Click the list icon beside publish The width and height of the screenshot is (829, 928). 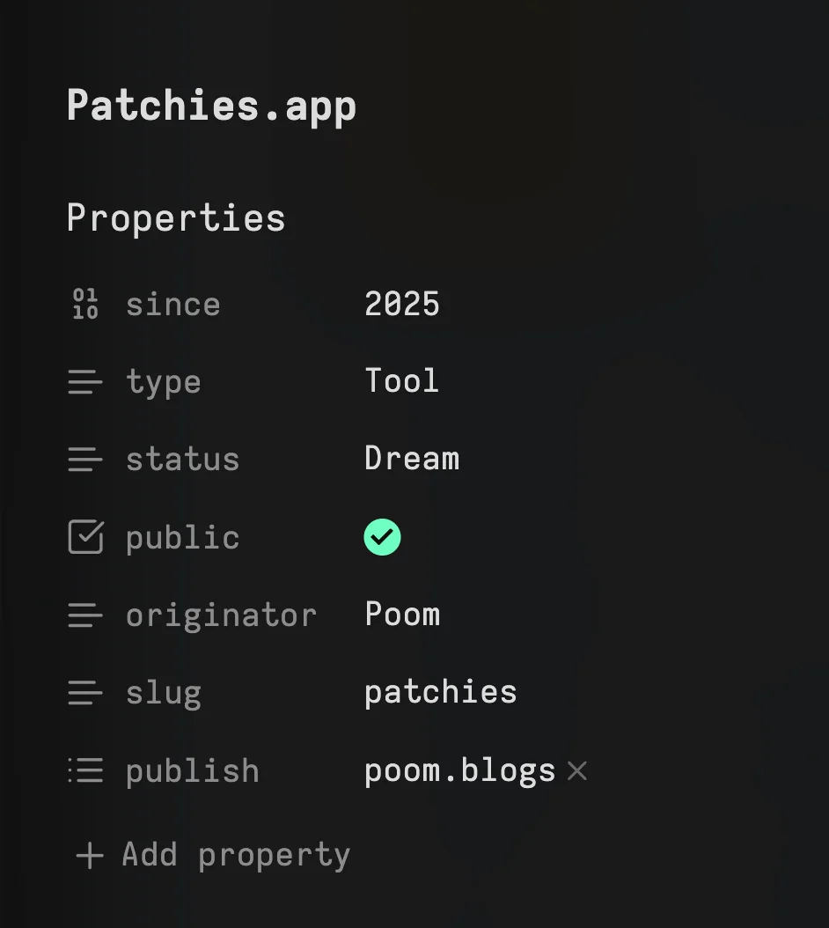point(85,770)
